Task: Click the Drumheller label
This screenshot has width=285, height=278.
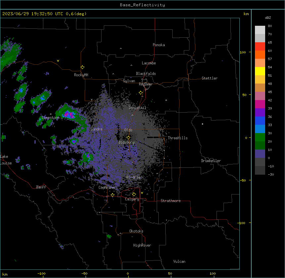Action: pos(211,161)
